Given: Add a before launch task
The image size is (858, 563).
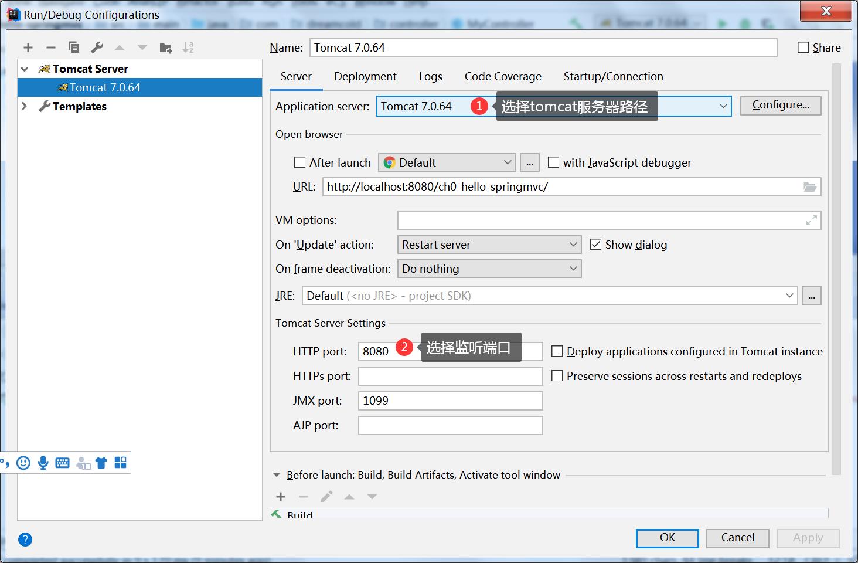Looking at the screenshot, I should (x=281, y=497).
